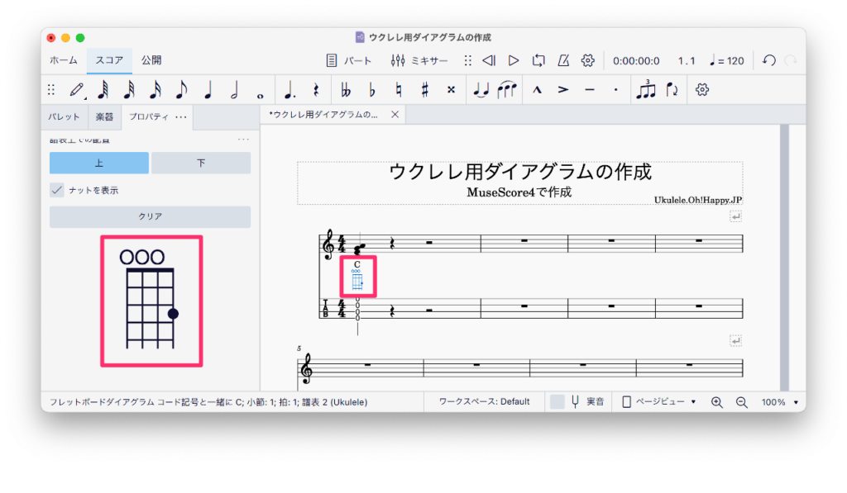
Task: Open the ページビュー view mode dropdown
Action: tap(658, 401)
